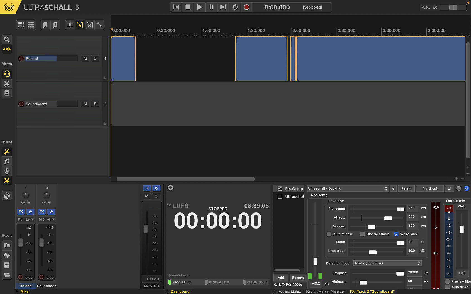Toggle the yellow mouse selection tool
This screenshot has height=294, width=471.
click(80, 25)
